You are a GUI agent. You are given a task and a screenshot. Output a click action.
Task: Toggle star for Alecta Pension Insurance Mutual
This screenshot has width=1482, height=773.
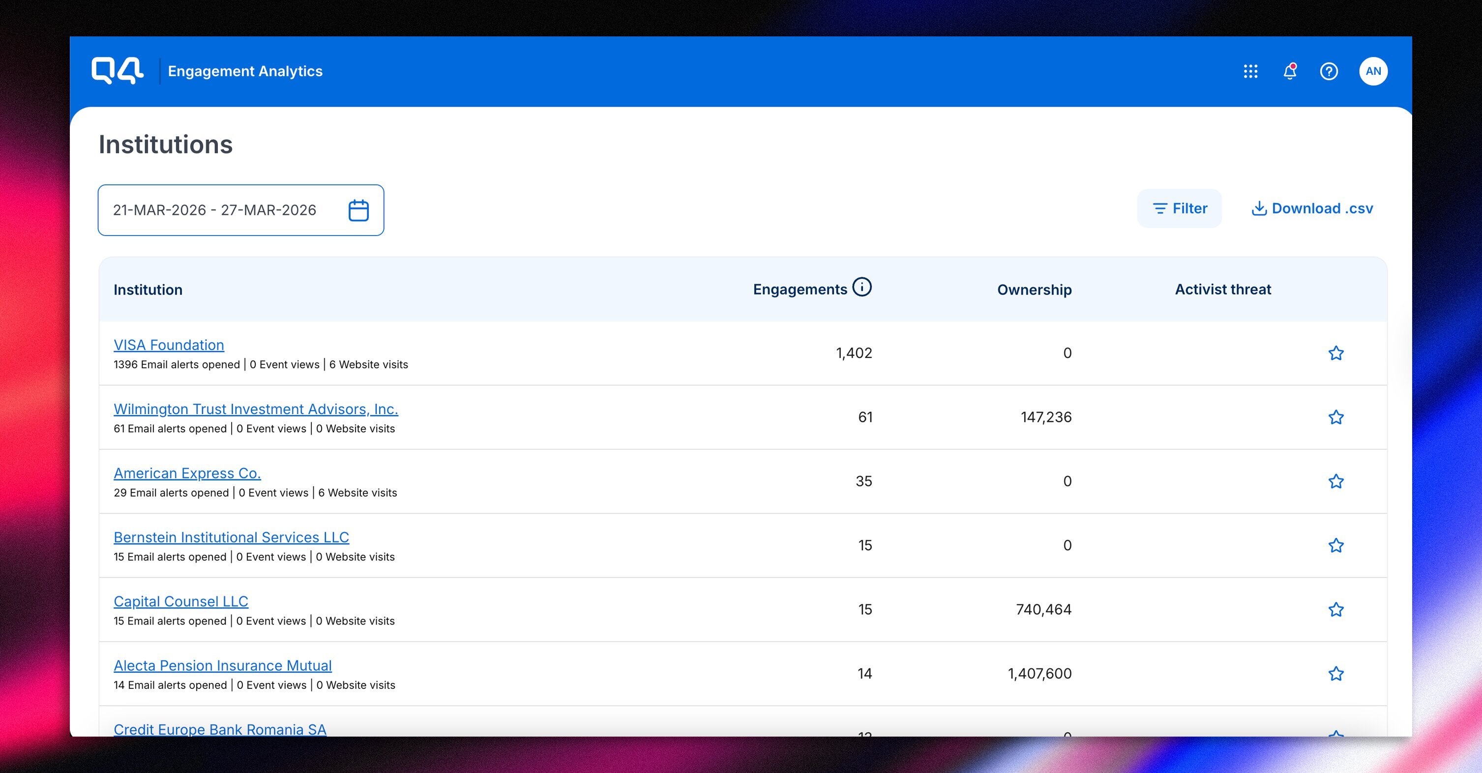coord(1335,674)
